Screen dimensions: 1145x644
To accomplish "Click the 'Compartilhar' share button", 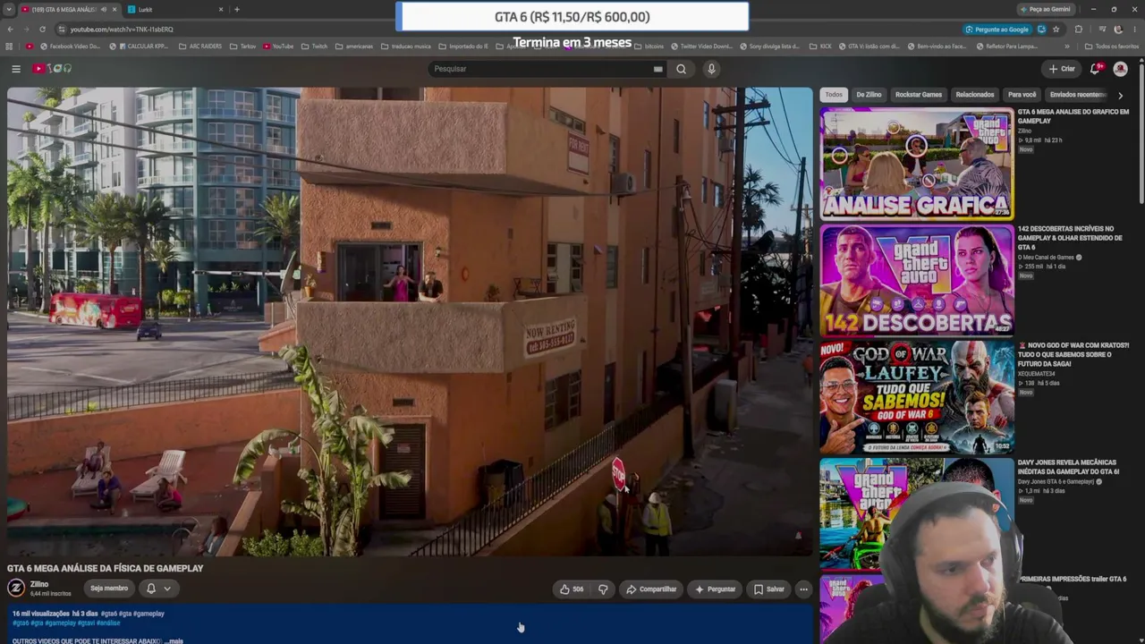I will point(651,589).
